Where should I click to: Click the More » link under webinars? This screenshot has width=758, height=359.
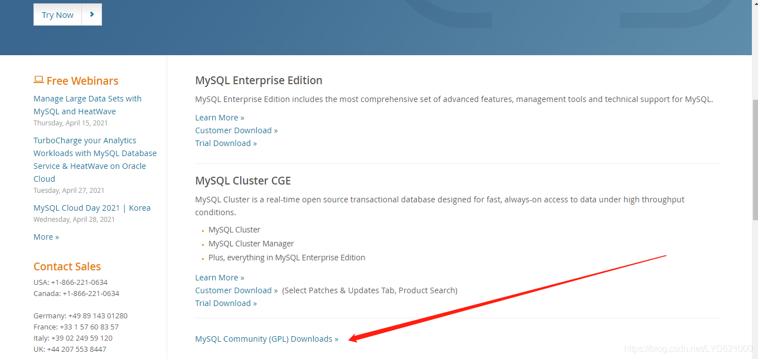(46, 237)
